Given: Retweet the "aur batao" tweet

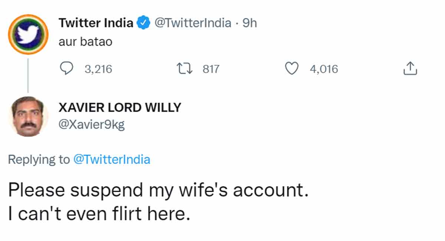Looking at the screenshot, I should click(184, 68).
